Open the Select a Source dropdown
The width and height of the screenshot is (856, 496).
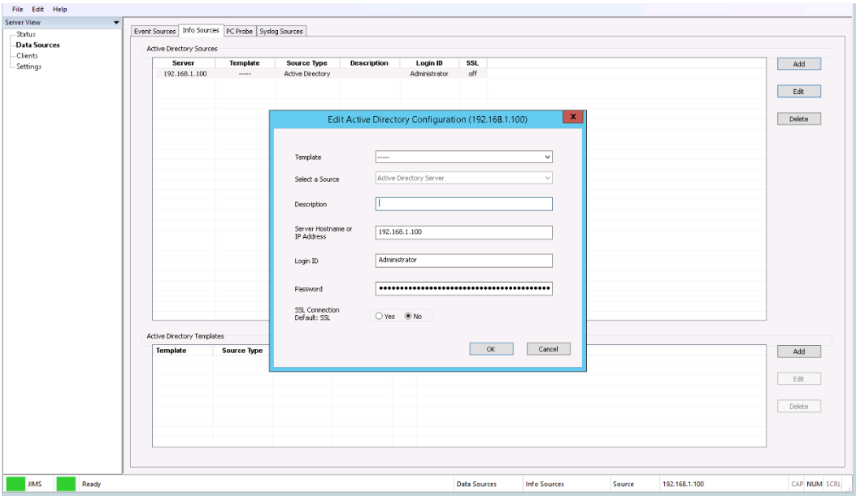coord(547,178)
